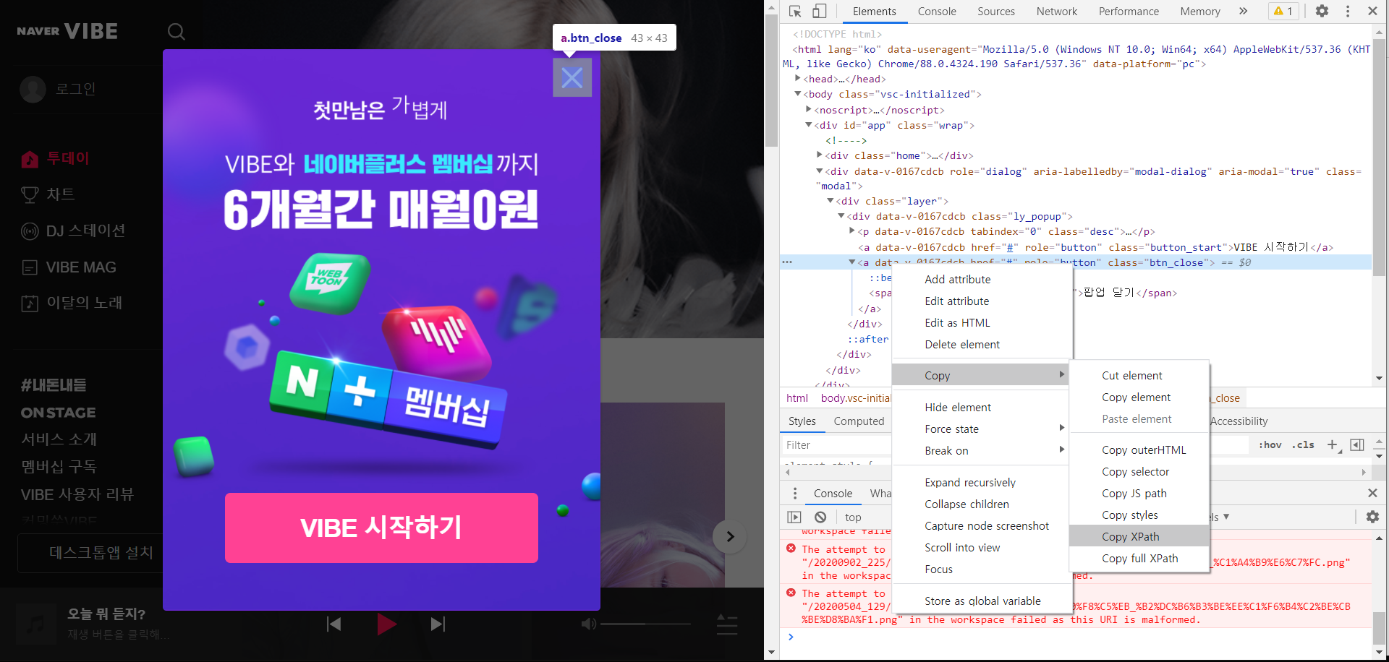1389x662 pixels.
Task: Clear the console with the block icon
Action: click(x=820, y=517)
